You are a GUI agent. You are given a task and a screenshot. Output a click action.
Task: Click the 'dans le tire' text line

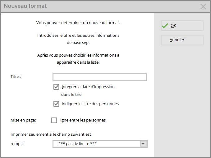(71, 95)
